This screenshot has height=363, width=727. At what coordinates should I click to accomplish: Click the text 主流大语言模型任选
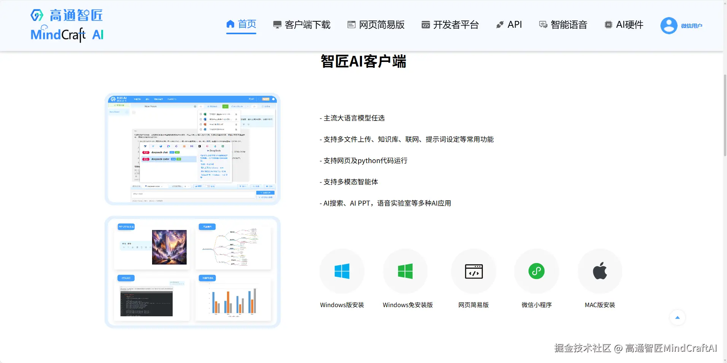[354, 118]
